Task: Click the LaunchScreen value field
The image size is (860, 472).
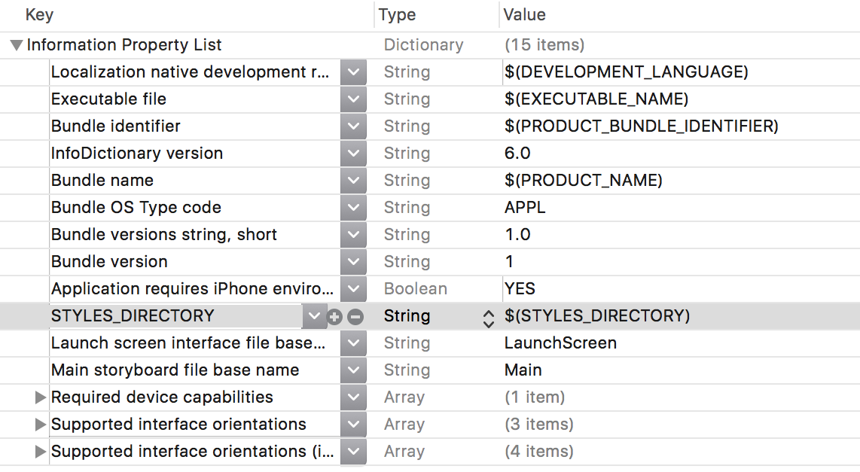Action: pyautogui.click(x=560, y=343)
